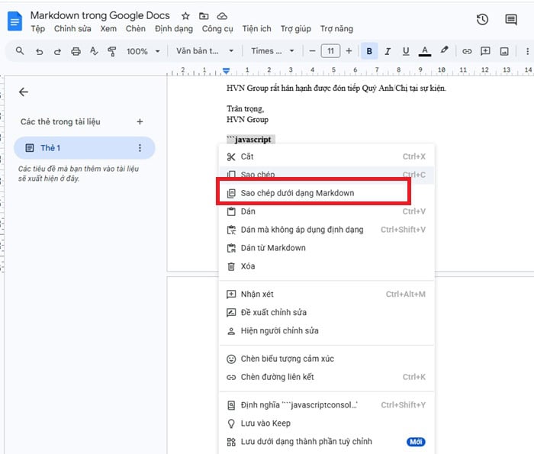Star this document
Image resolution: width=534 pixels, height=454 pixels.
186,16
